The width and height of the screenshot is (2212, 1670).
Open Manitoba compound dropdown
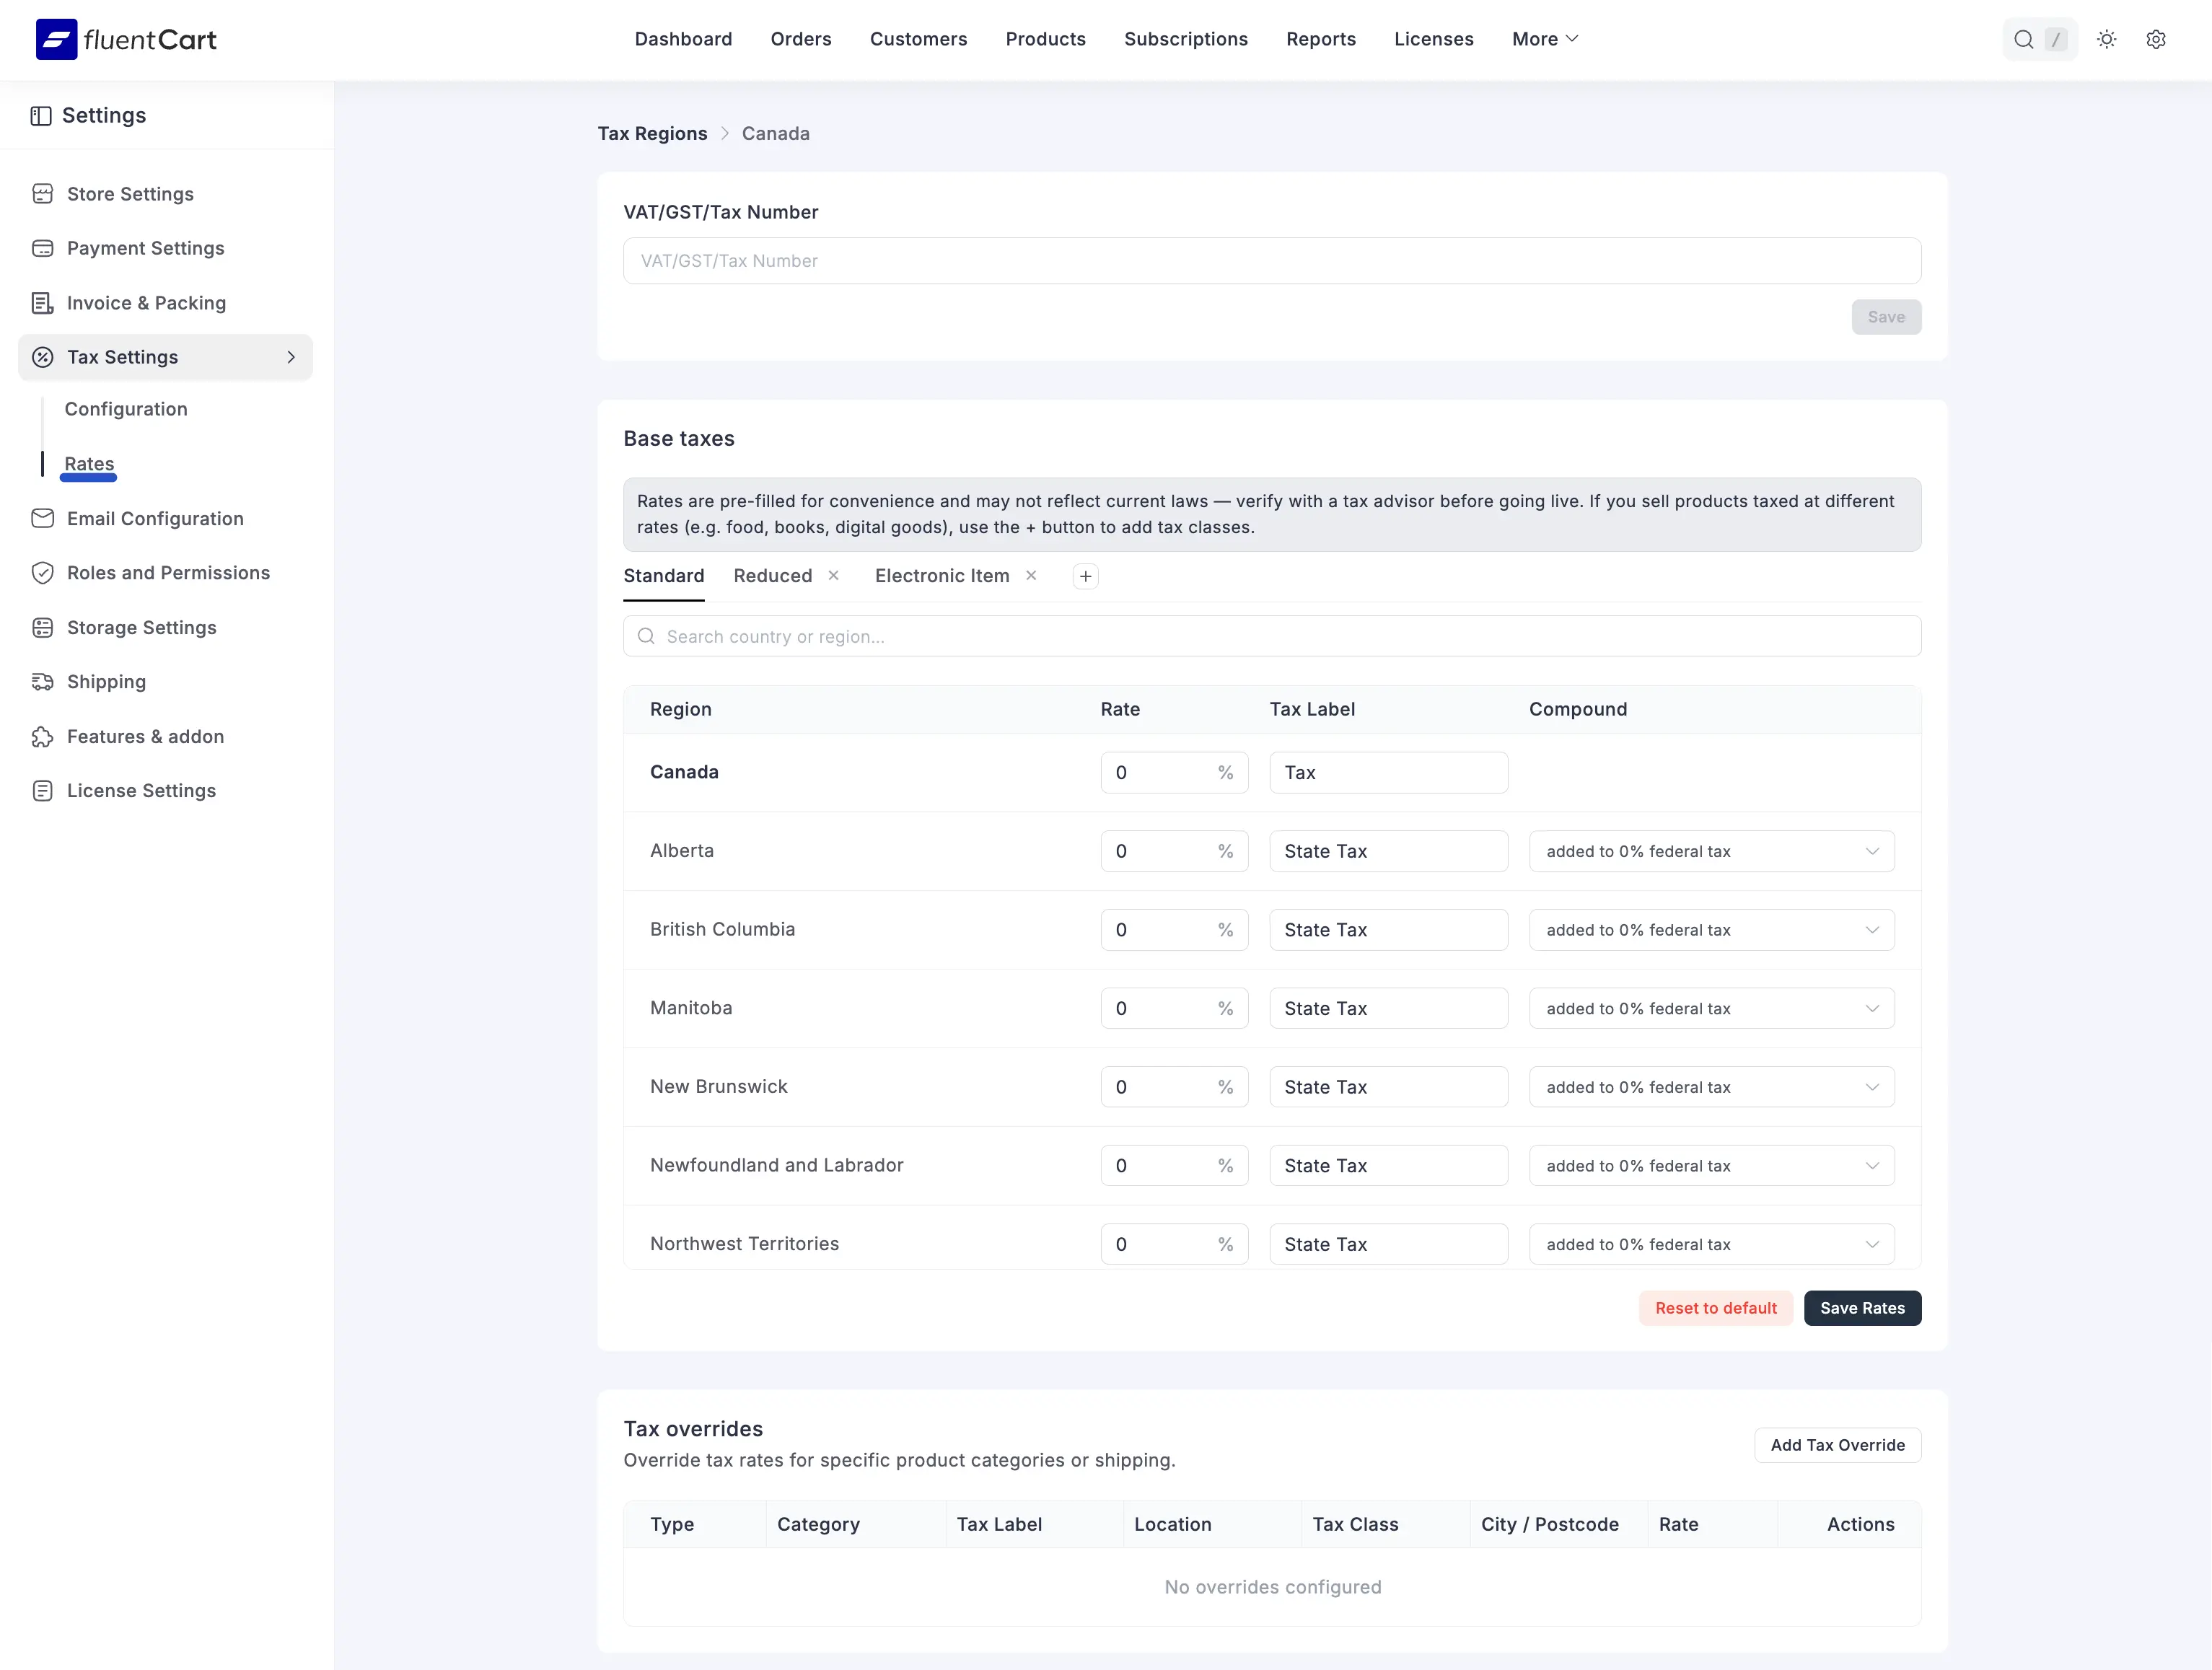tap(1711, 1008)
